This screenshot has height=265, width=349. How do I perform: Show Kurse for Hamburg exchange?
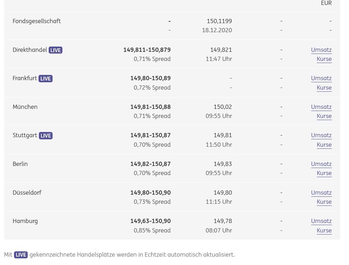[324, 230]
